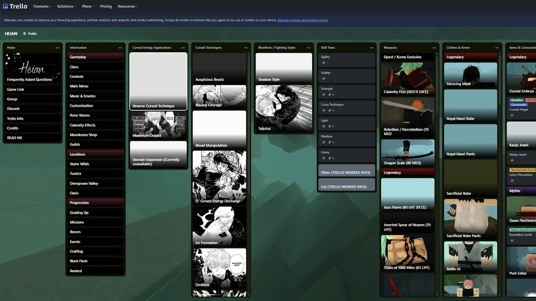Viewport: 536px width, 301px height.
Task: Open the READ ME card
Action: click(32, 138)
